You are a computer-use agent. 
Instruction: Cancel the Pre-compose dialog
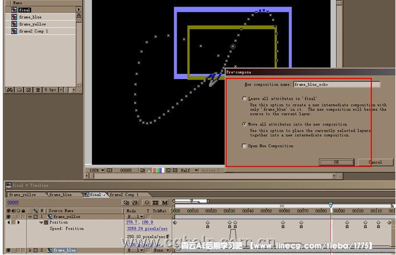[375, 162]
